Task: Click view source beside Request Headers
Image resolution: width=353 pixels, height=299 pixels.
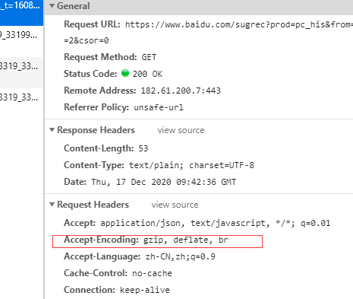Action: 175,205
